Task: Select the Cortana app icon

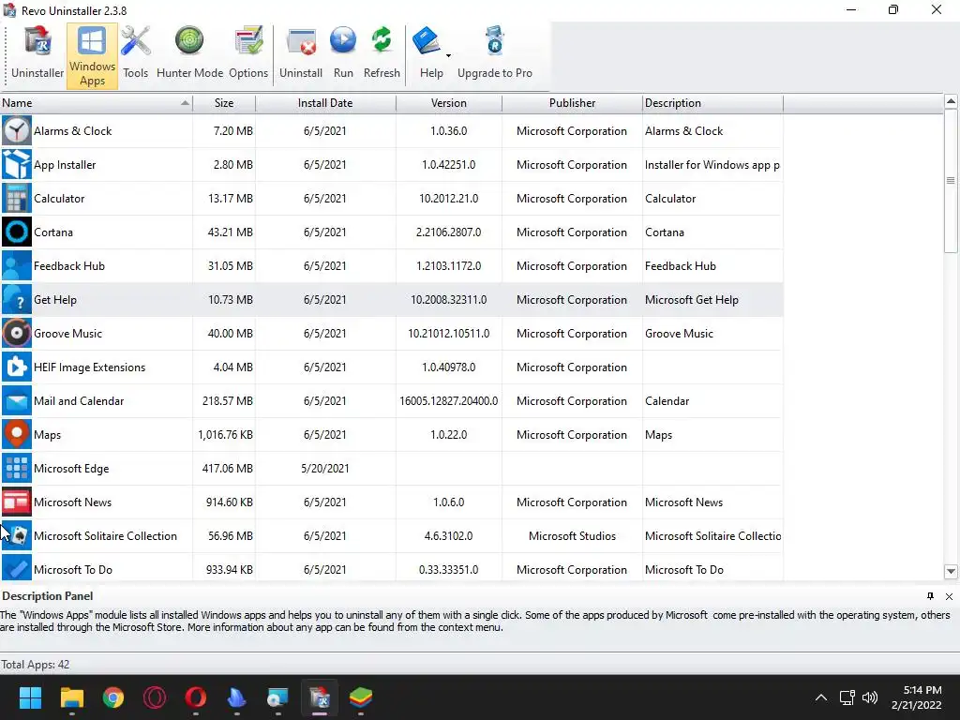Action: [17, 232]
